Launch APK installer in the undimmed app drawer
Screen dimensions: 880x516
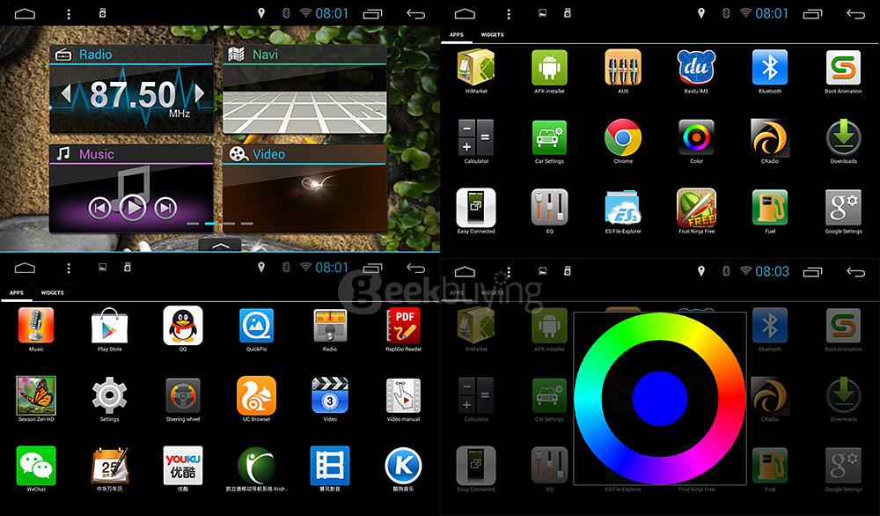(549, 68)
